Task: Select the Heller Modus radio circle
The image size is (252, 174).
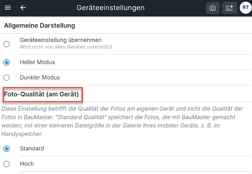Action: [7, 62]
